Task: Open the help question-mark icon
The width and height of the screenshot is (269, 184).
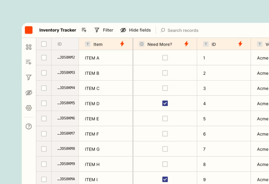Action: pos(29,127)
